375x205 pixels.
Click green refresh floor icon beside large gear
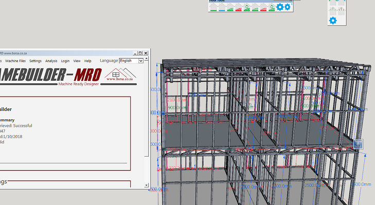pos(272,7)
